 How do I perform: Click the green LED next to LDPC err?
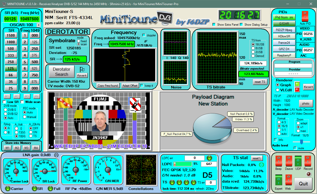pos(209,158)
